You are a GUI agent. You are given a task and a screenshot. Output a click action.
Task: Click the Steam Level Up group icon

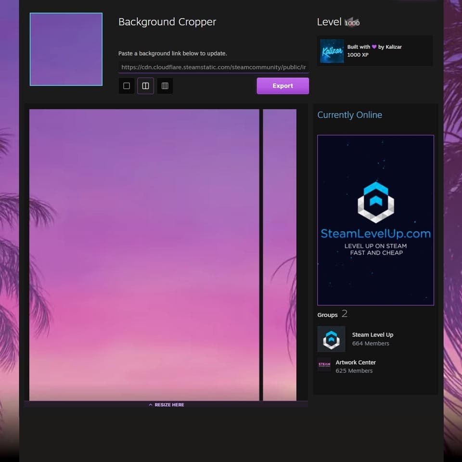(x=331, y=339)
